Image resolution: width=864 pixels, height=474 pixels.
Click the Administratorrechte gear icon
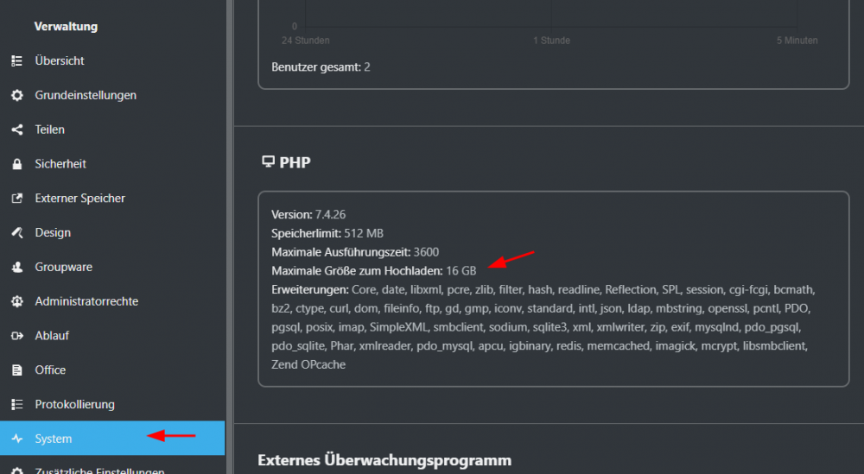[x=17, y=301]
